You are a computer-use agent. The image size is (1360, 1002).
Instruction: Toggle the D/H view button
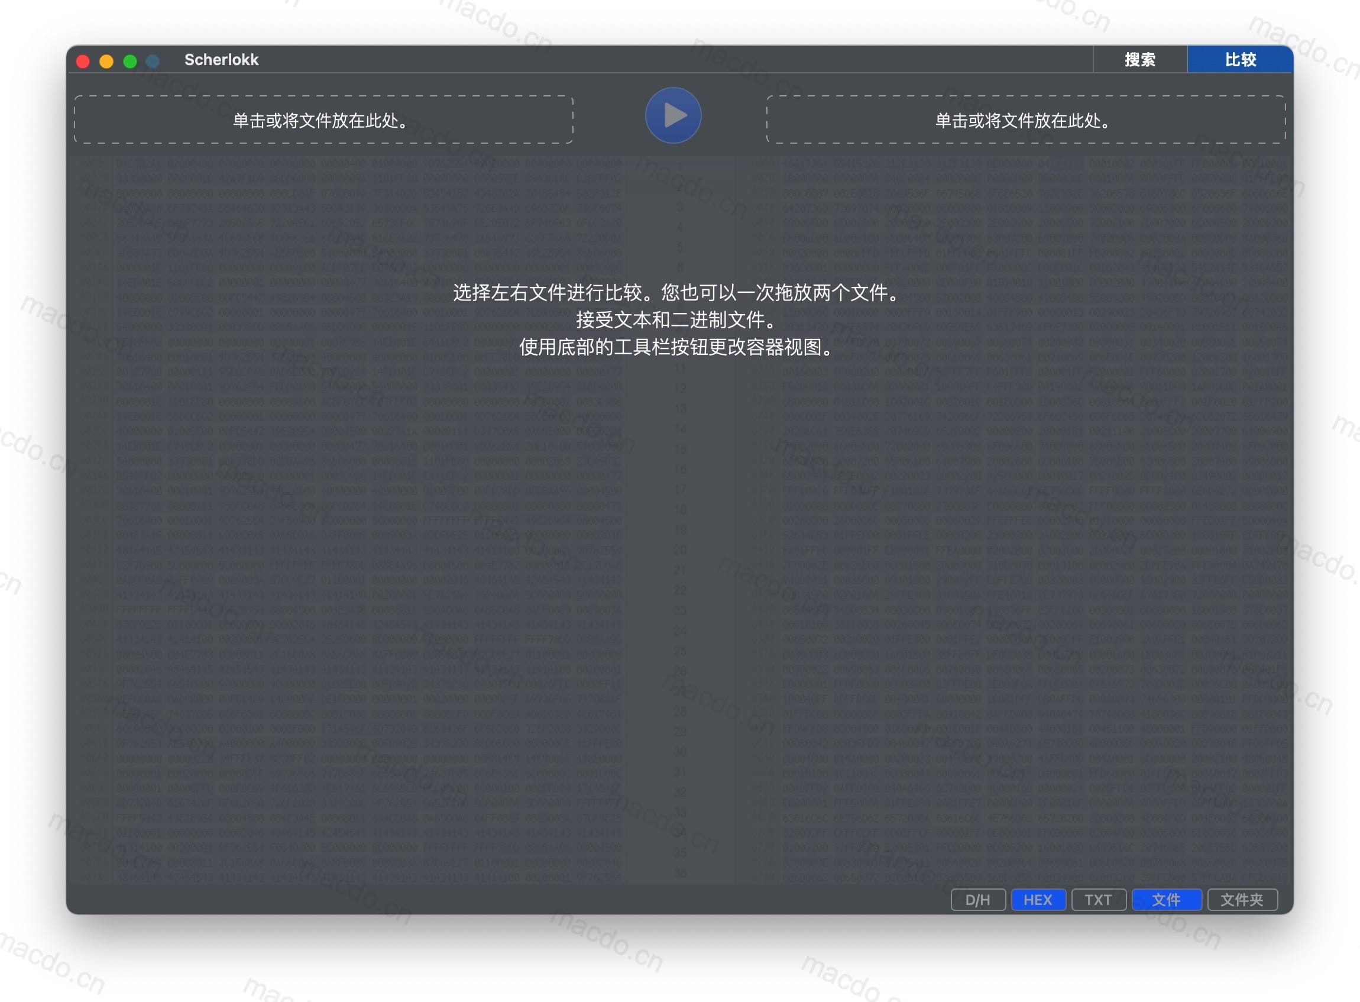tap(978, 900)
